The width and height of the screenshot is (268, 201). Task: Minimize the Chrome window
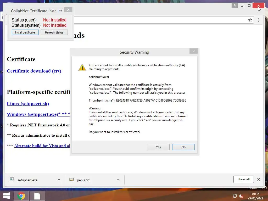pos(242,6)
